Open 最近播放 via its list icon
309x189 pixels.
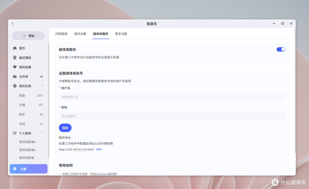(x=15, y=58)
